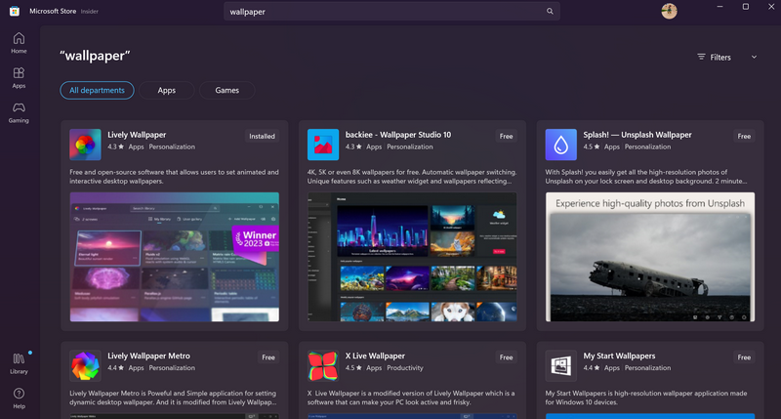The height and width of the screenshot is (419, 781).
Task: Click Free button for backiee Wallpaper Studio
Action: [506, 137]
